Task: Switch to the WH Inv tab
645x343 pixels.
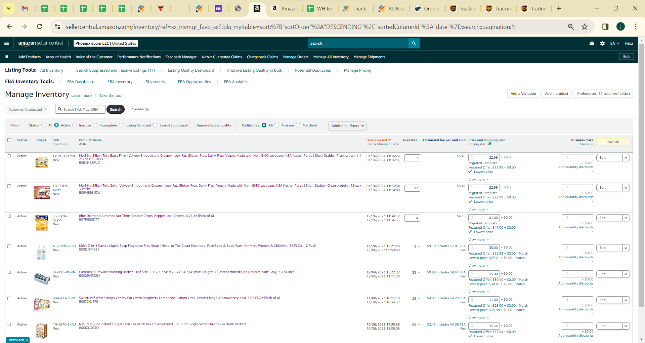Action: tap(320, 8)
